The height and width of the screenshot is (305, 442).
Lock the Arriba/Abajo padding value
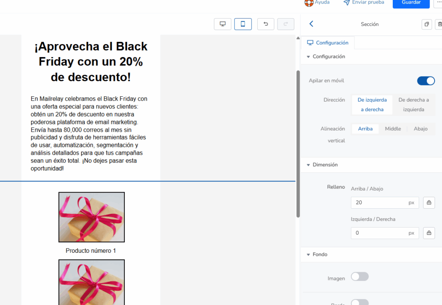[429, 202]
